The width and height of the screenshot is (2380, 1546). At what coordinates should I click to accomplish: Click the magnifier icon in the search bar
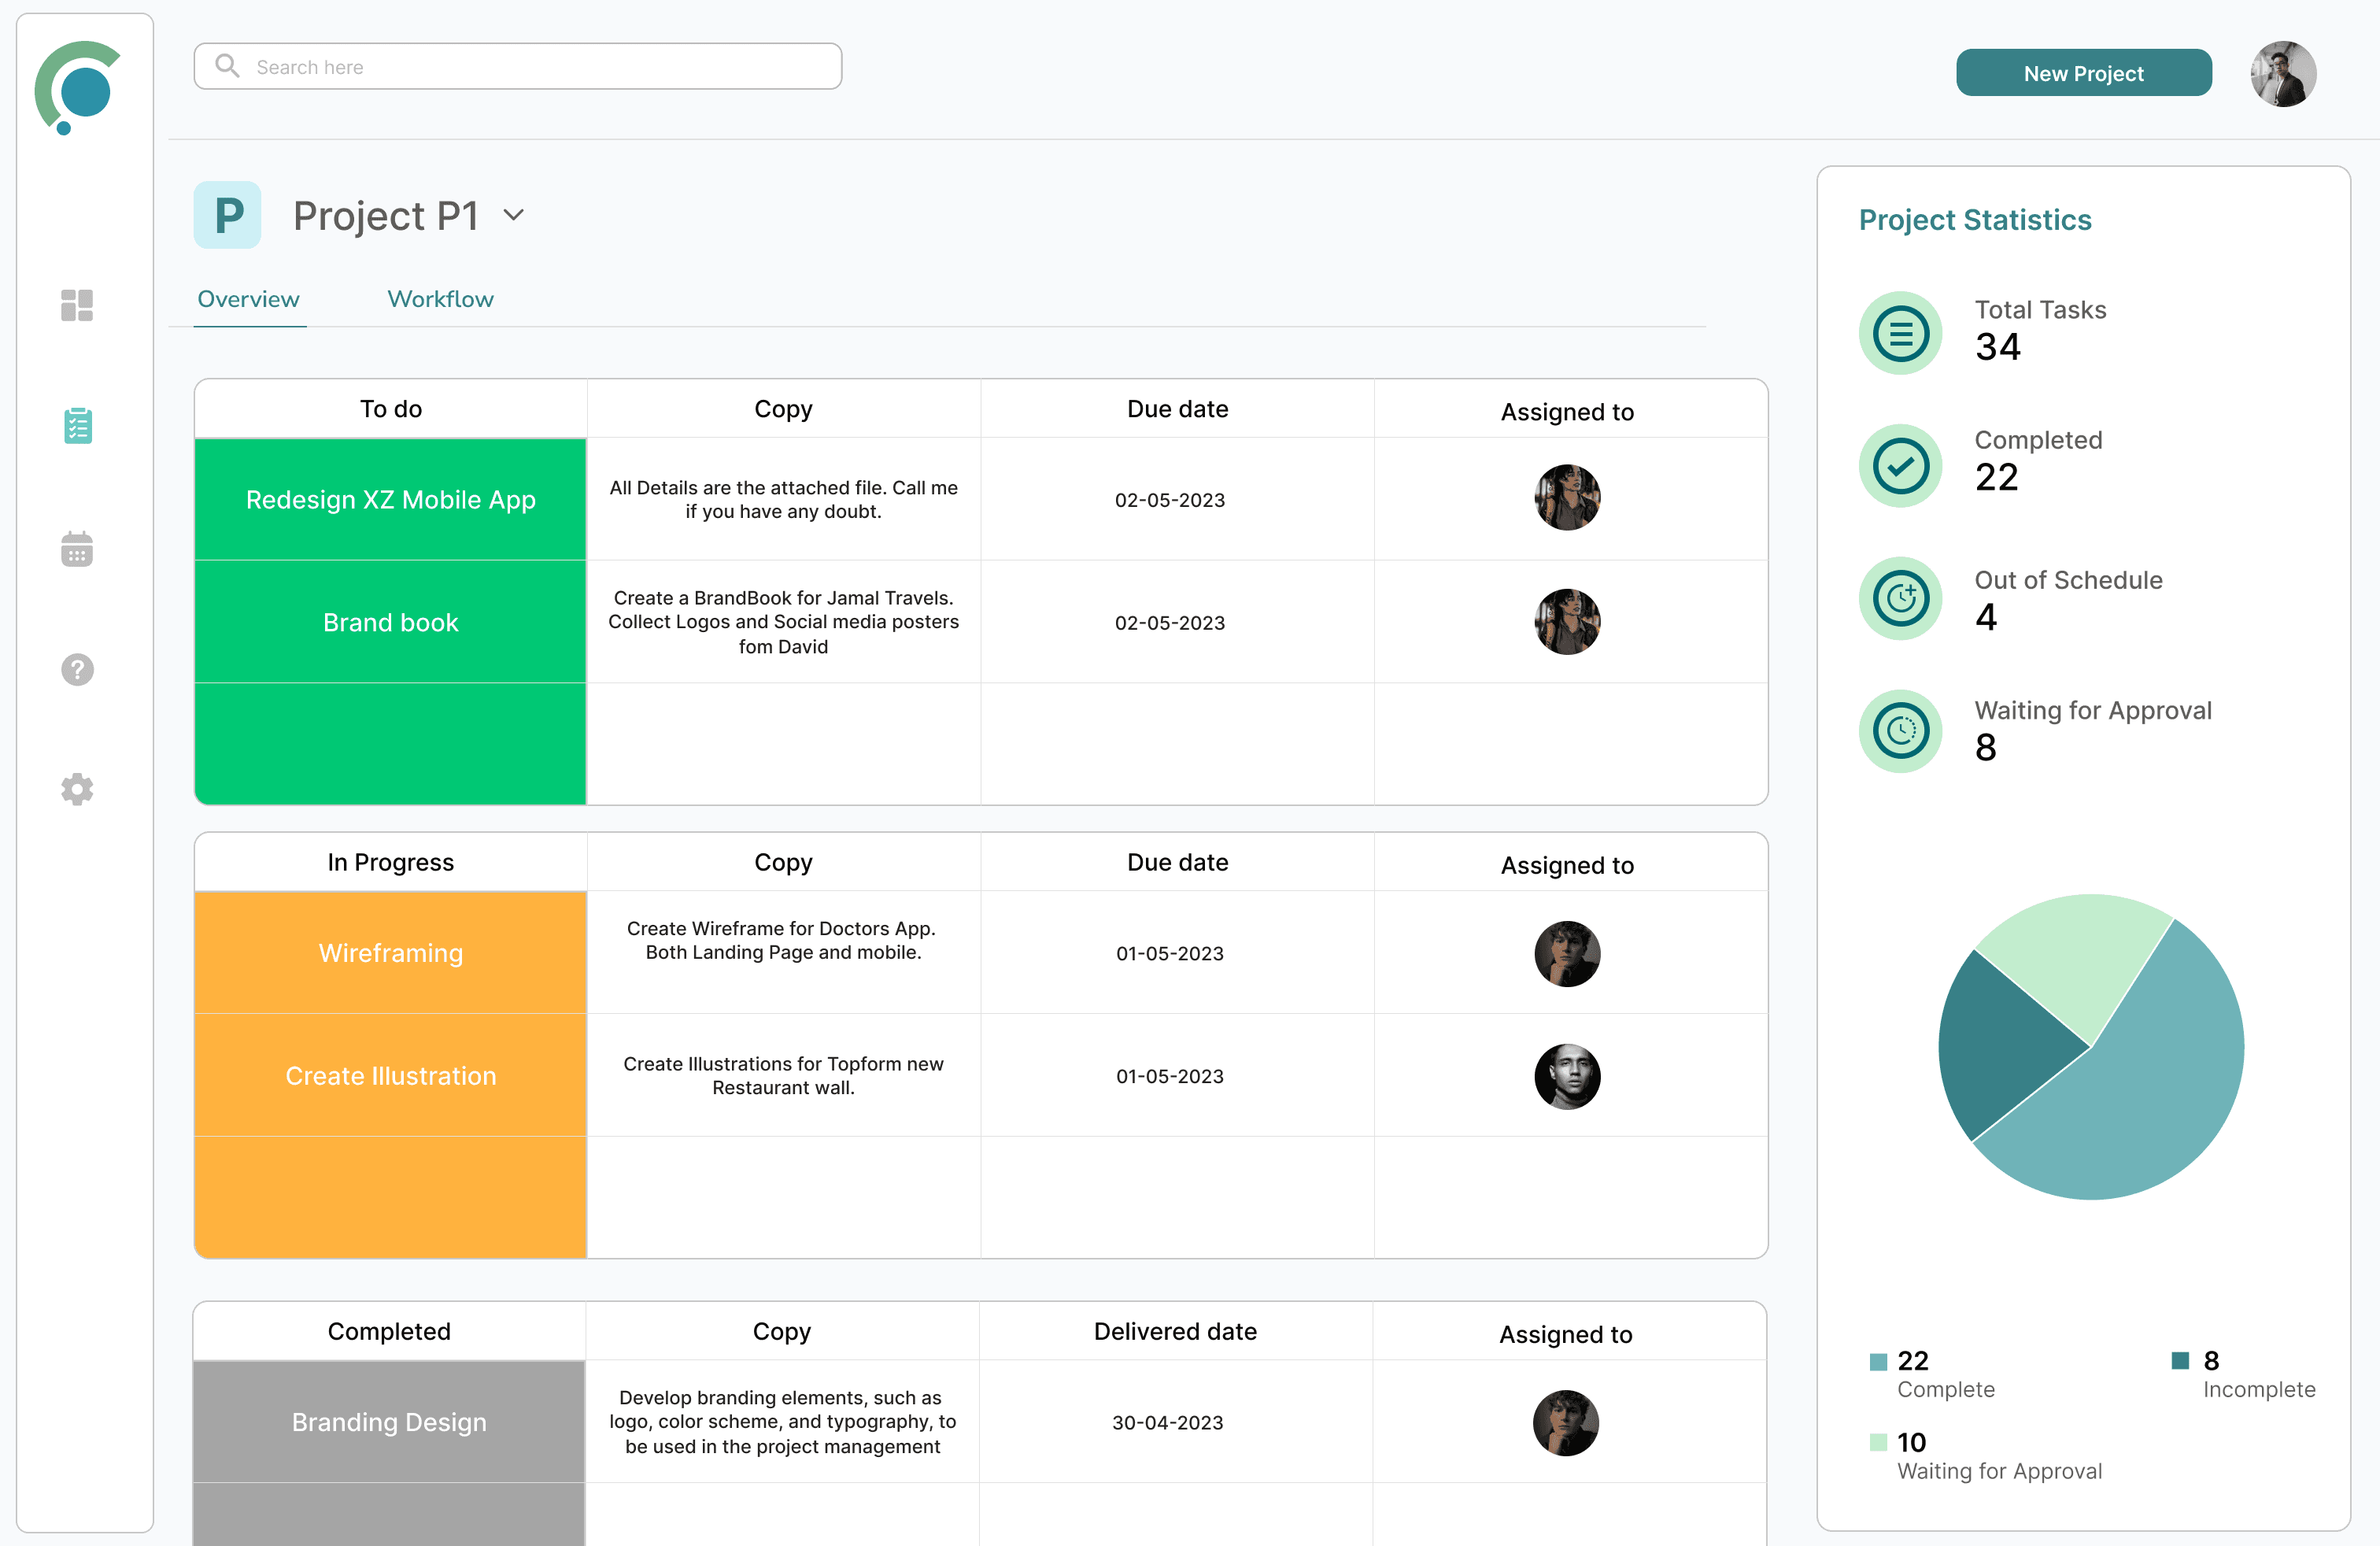tap(227, 66)
